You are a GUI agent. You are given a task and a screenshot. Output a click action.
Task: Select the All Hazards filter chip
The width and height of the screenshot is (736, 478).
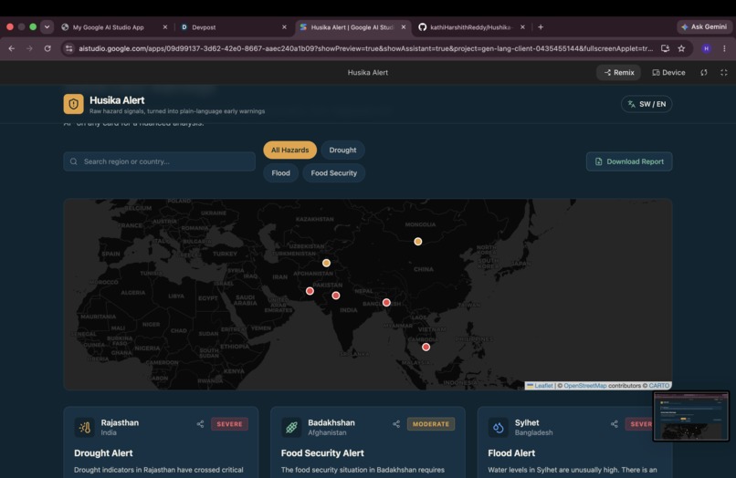click(x=290, y=151)
